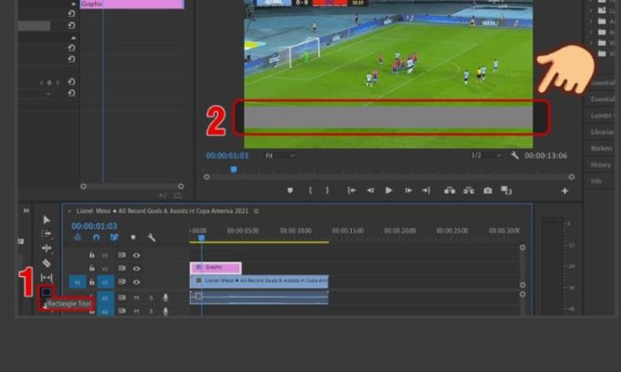
Task: Open the Libraries panel tab
Action: [601, 132]
